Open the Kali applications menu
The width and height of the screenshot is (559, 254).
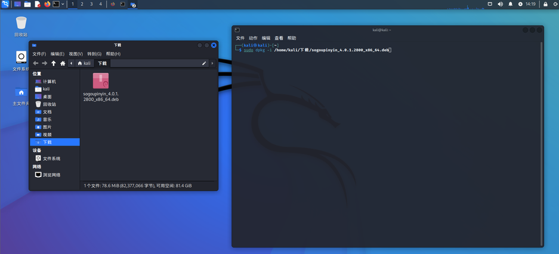pyautogui.click(x=5, y=4)
